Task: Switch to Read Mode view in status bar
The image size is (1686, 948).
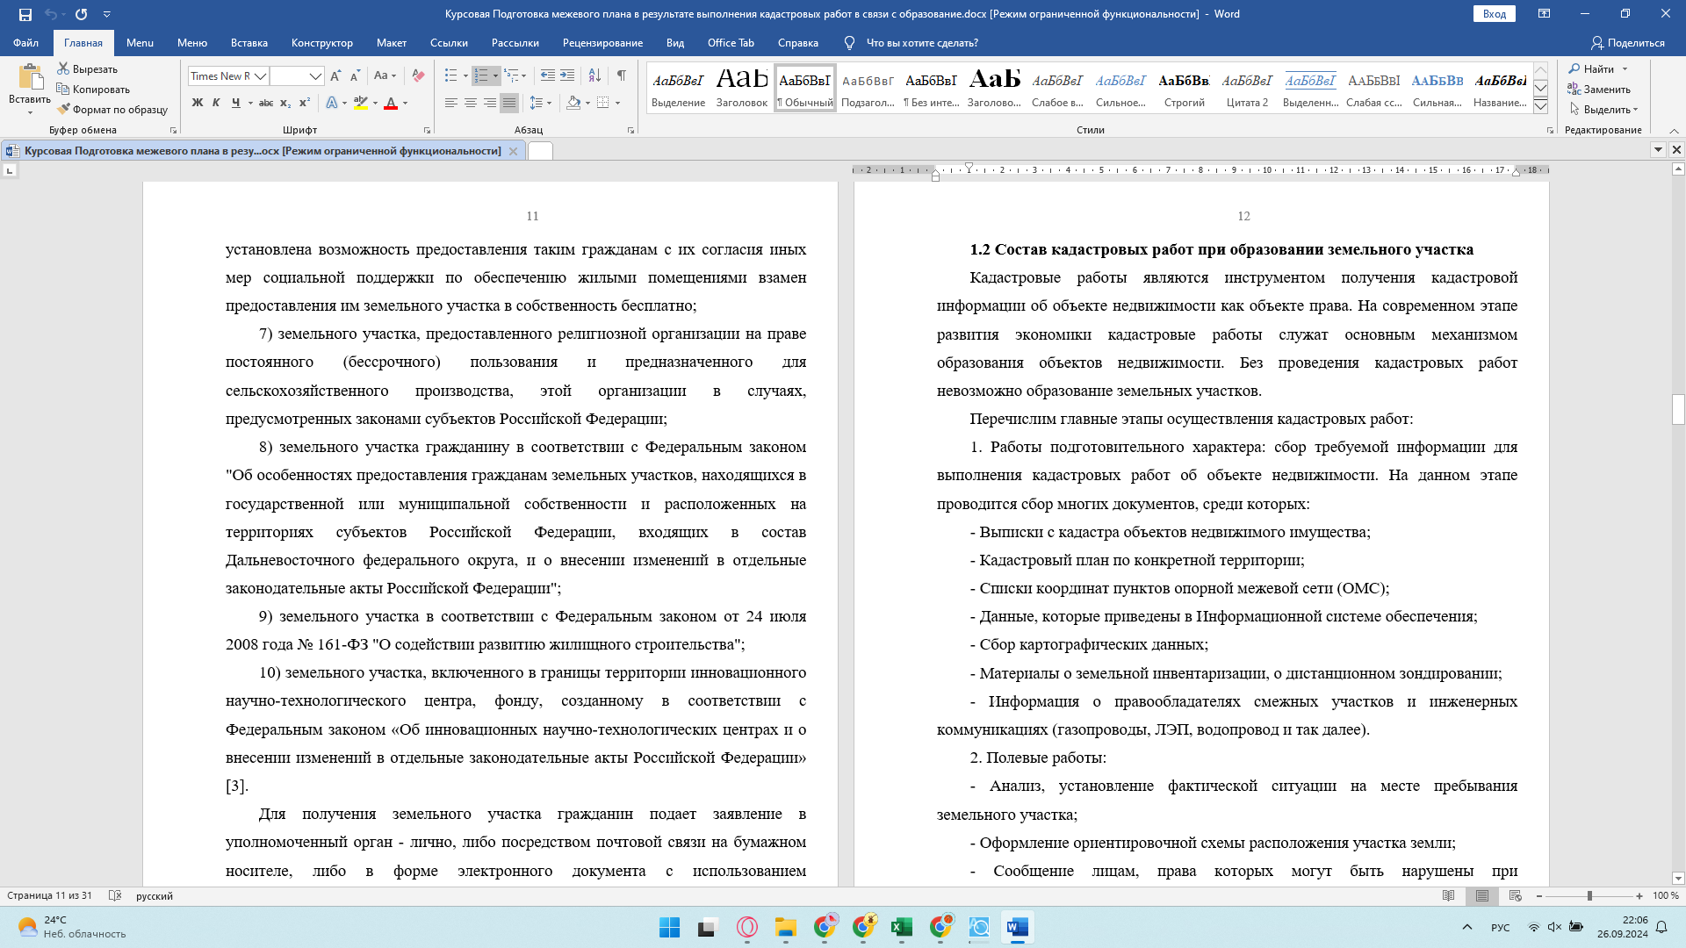Action: pos(1449,896)
